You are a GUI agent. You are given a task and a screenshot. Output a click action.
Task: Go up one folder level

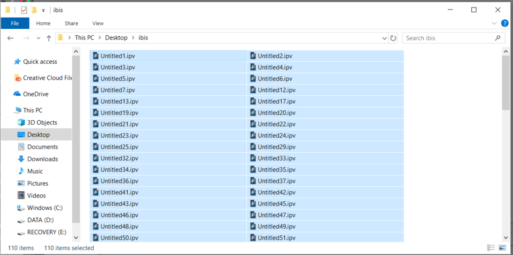pos(49,38)
